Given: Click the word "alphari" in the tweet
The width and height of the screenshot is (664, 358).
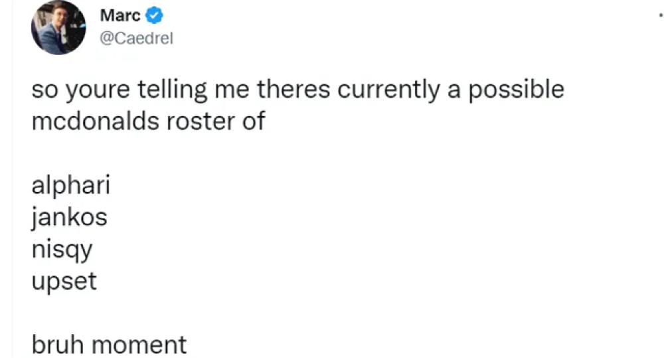Looking at the screenshot, I should point(70,185).
